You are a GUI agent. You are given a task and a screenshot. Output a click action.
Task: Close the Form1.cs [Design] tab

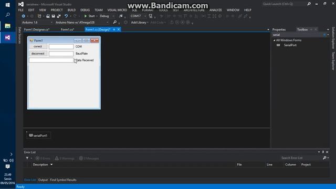pyautogui.click(x=119, y=29)
